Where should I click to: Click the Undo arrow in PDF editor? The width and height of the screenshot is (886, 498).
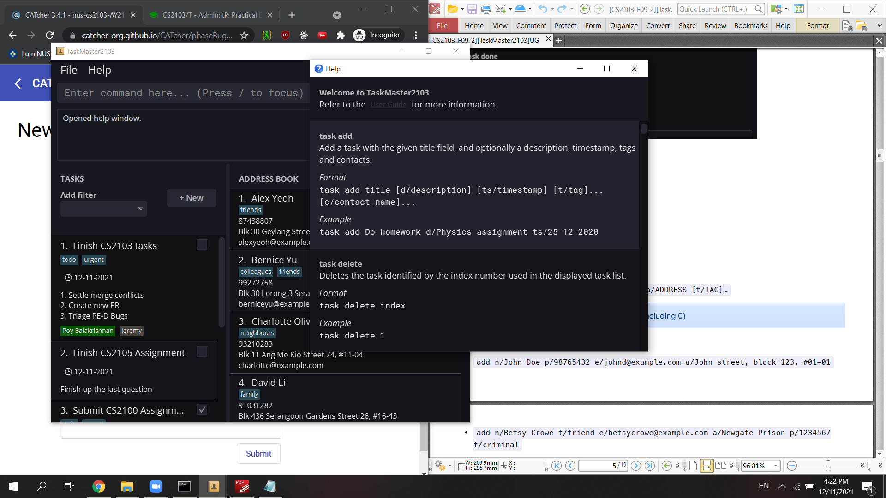click(543, 9)
